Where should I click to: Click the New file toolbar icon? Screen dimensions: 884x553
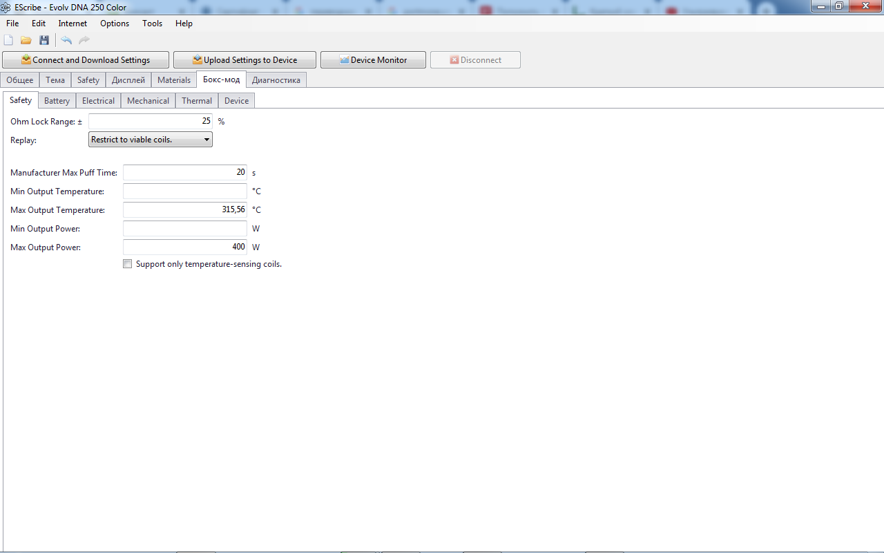click(9, 40)
